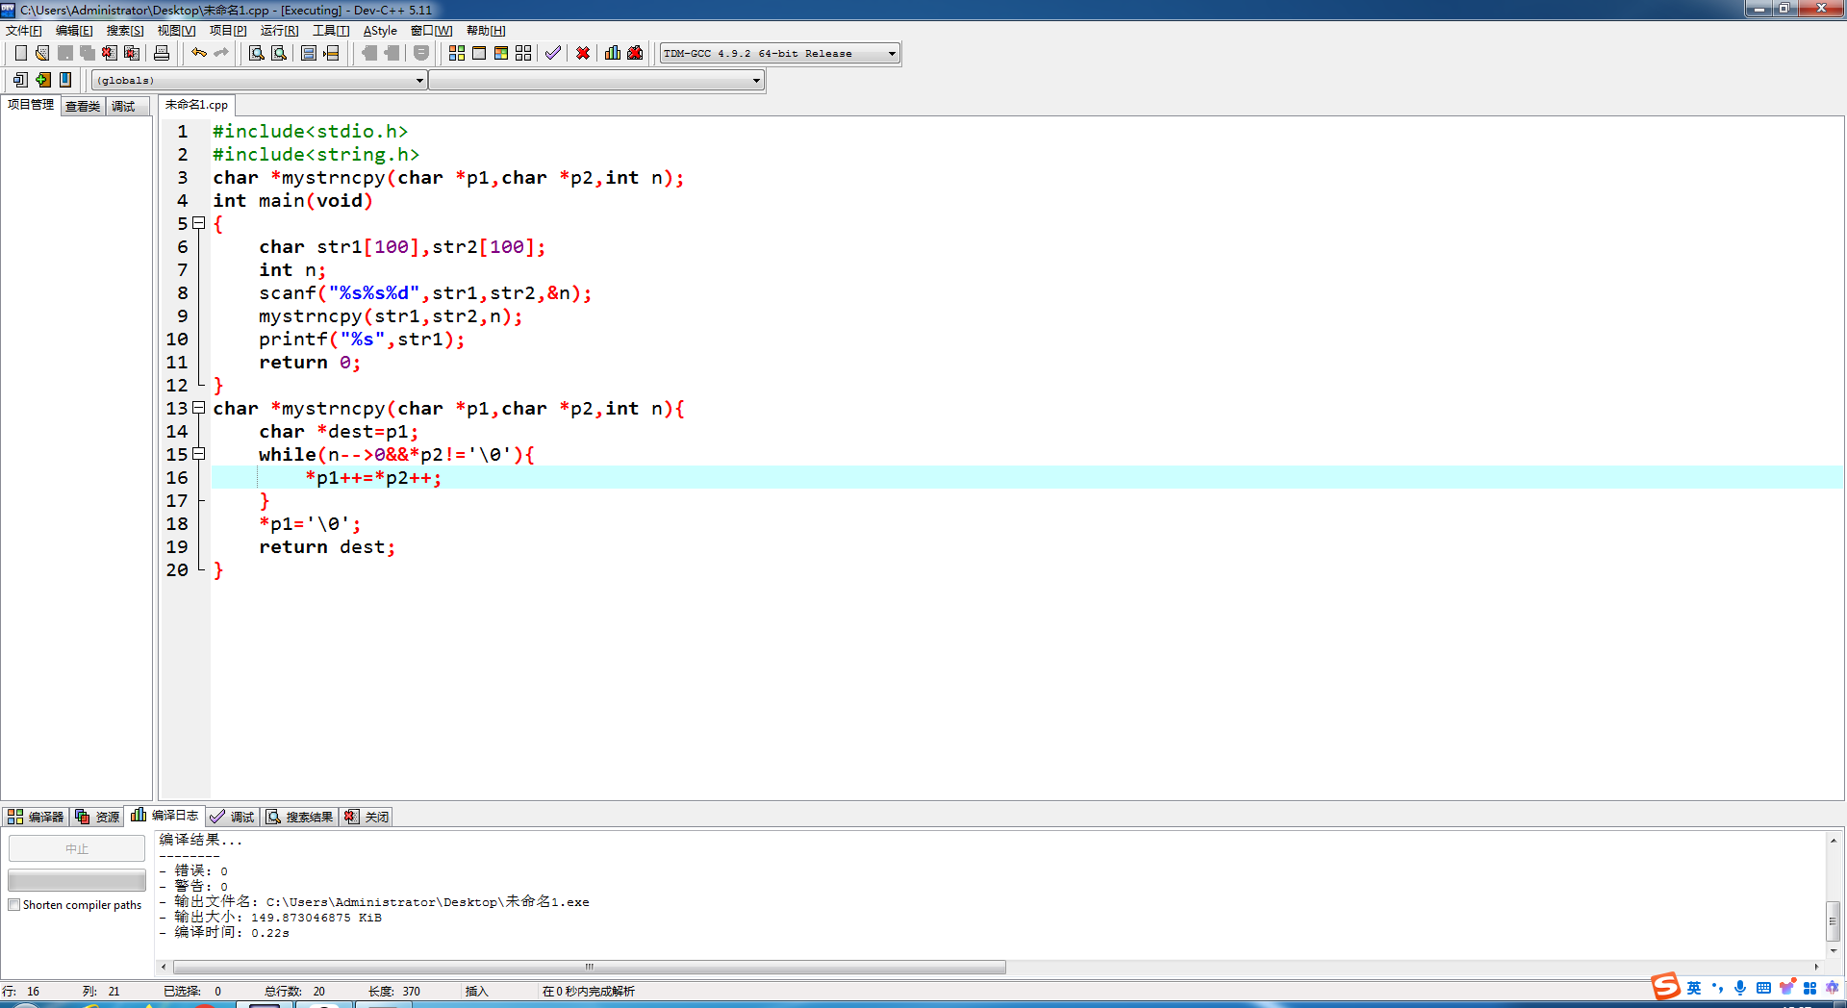Open the (globals) class dropdown
The height and width of the screenshot is (1008, 1847).
pyautogui.click(x=260, y=81)
